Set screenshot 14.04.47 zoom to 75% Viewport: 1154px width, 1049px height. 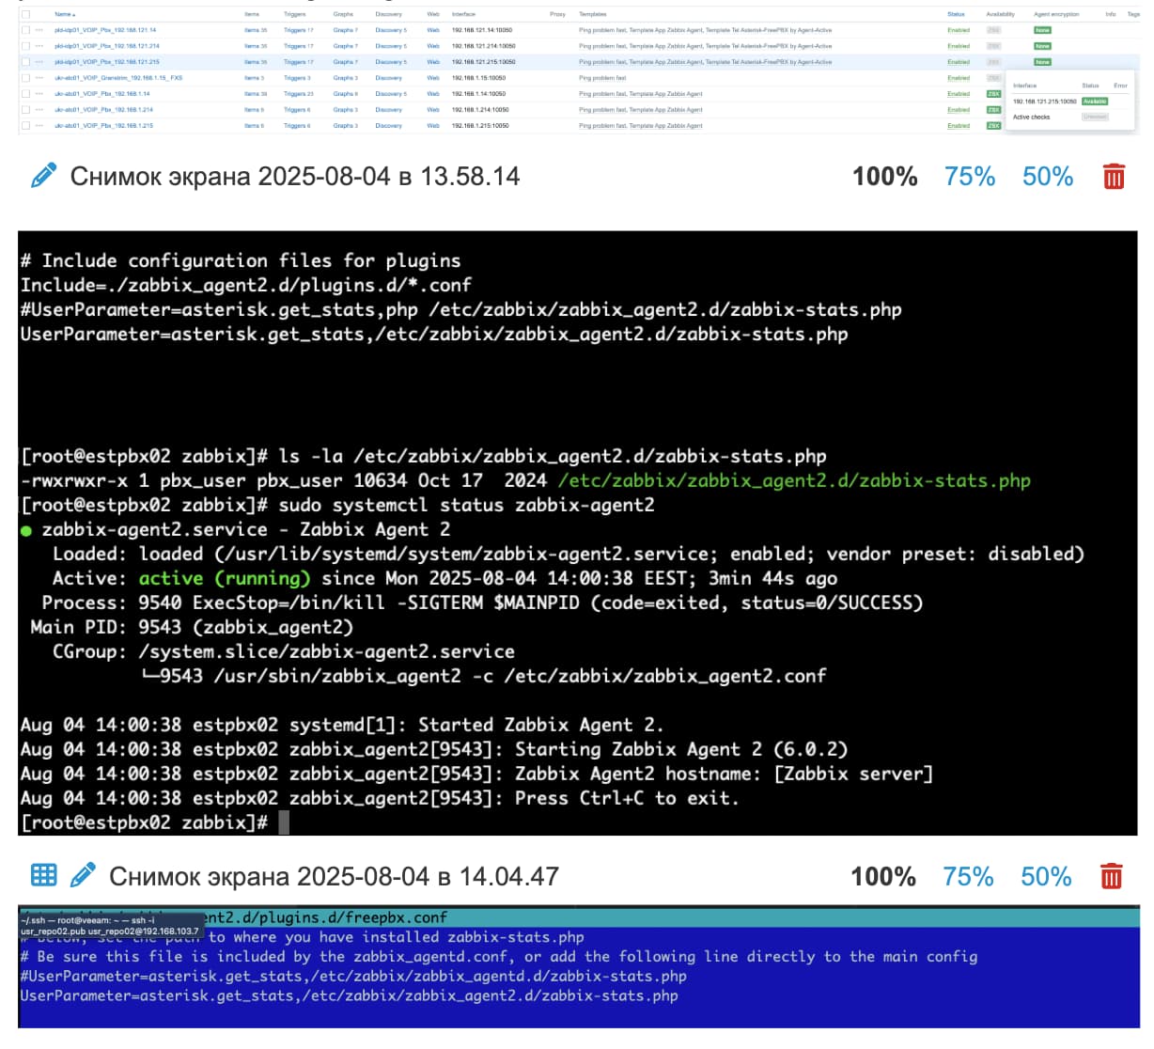(967, 876)
